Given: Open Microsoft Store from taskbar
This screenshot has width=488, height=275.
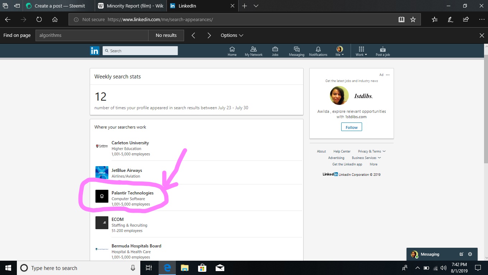Looking at the screenshot, I should tap(202, 268).
